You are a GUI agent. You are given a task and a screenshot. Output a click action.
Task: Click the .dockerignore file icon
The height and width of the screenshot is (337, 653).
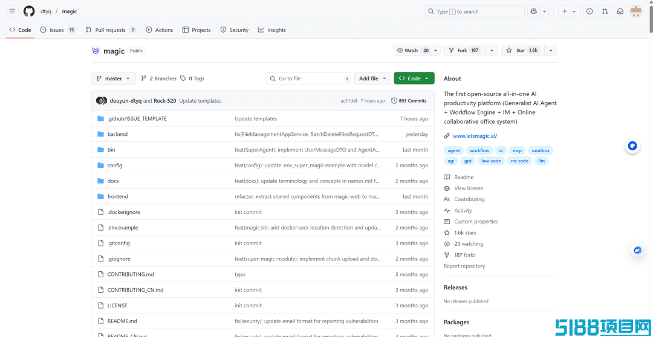[100, 212]
